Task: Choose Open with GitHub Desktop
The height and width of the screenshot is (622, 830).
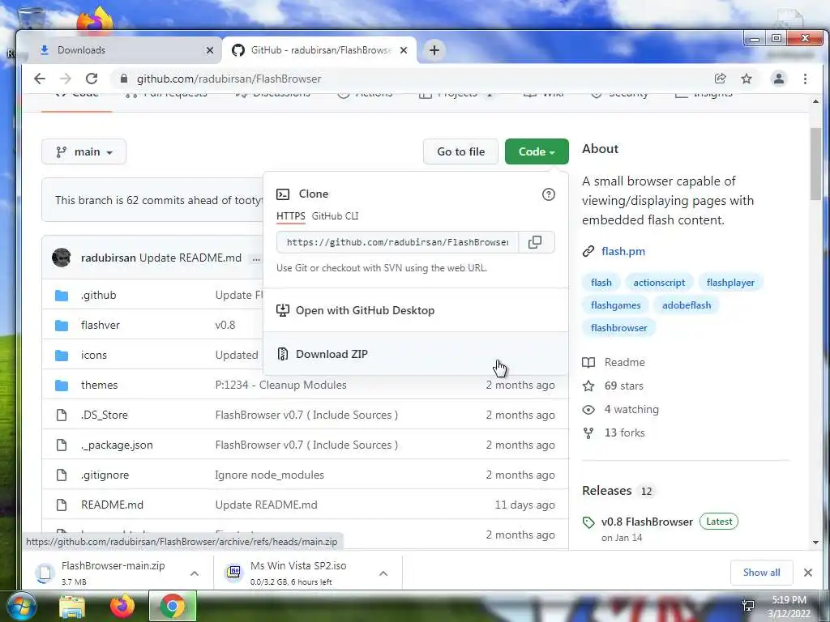Action: [416, 310]
